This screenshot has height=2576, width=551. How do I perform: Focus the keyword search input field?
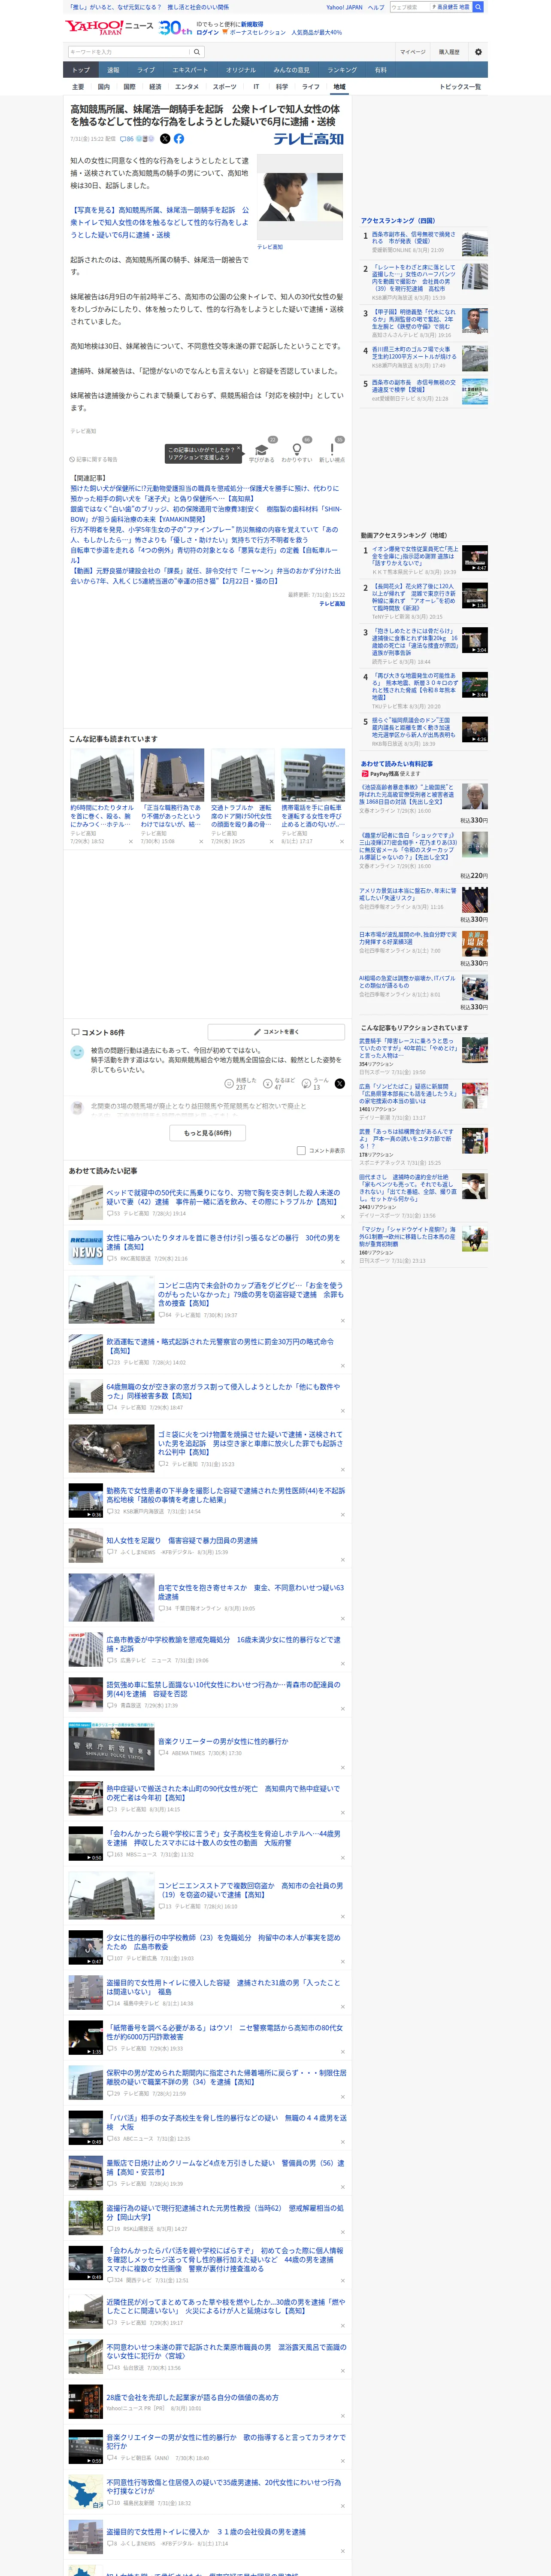click(129, 52)
